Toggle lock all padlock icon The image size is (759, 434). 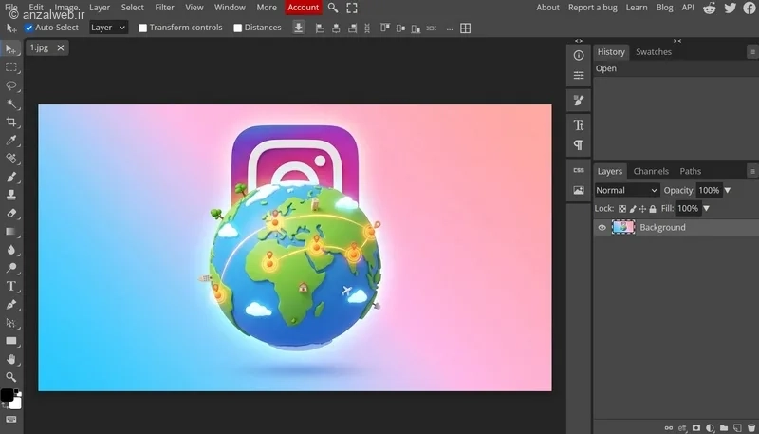coord(653,209)
